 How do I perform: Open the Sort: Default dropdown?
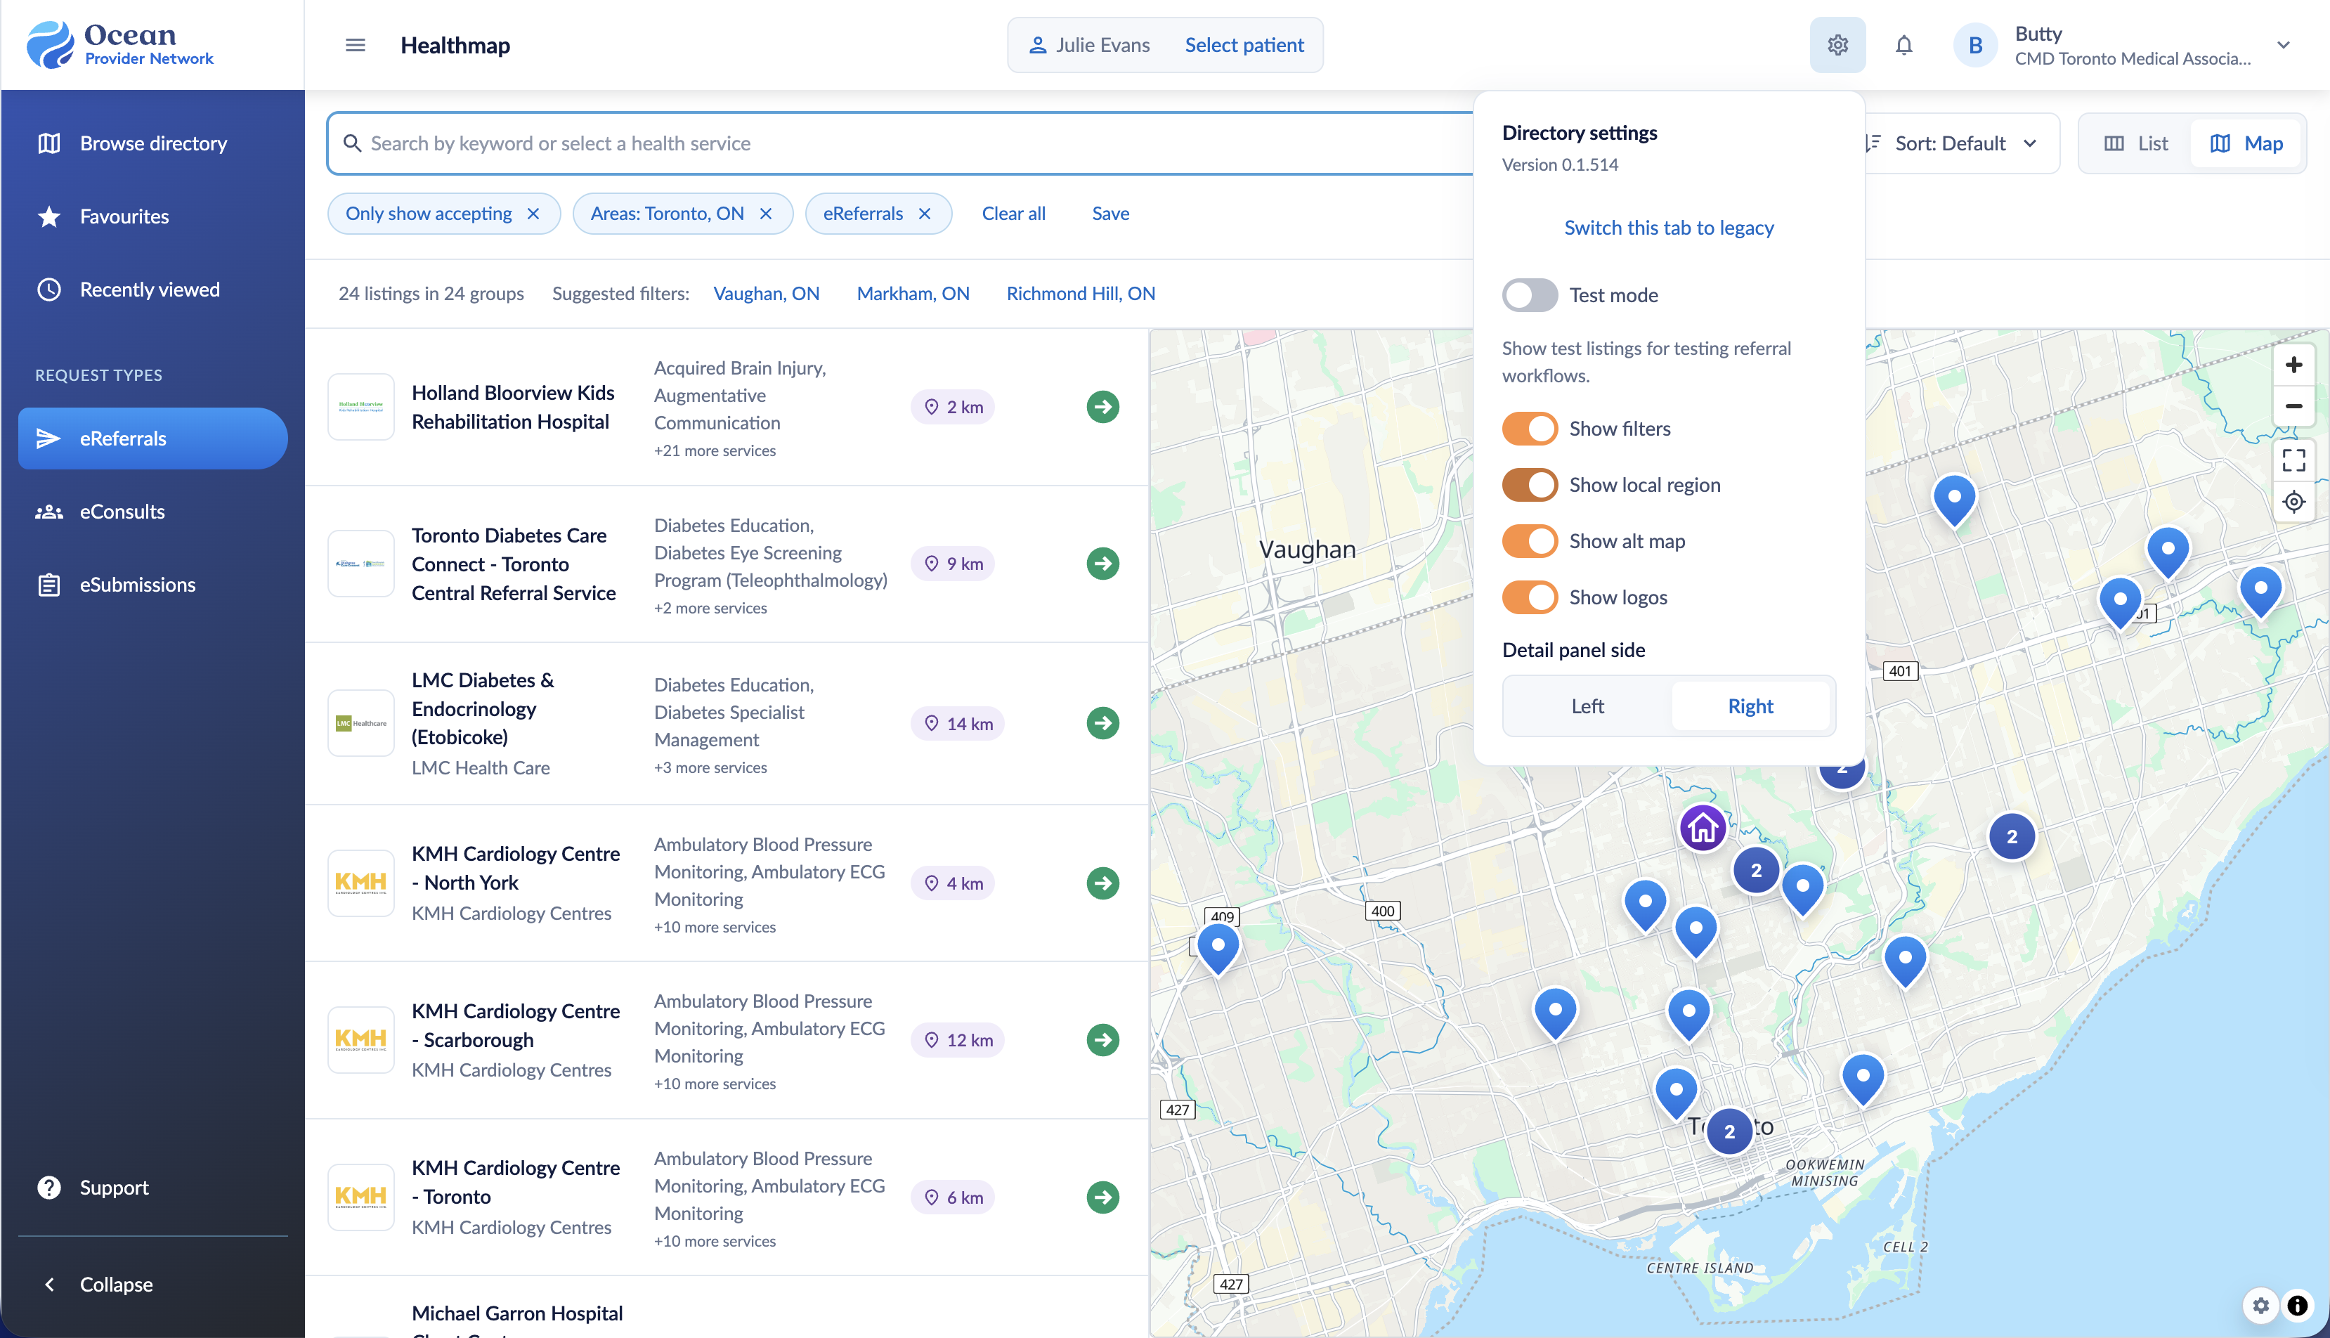click(x=1957, y=143)
